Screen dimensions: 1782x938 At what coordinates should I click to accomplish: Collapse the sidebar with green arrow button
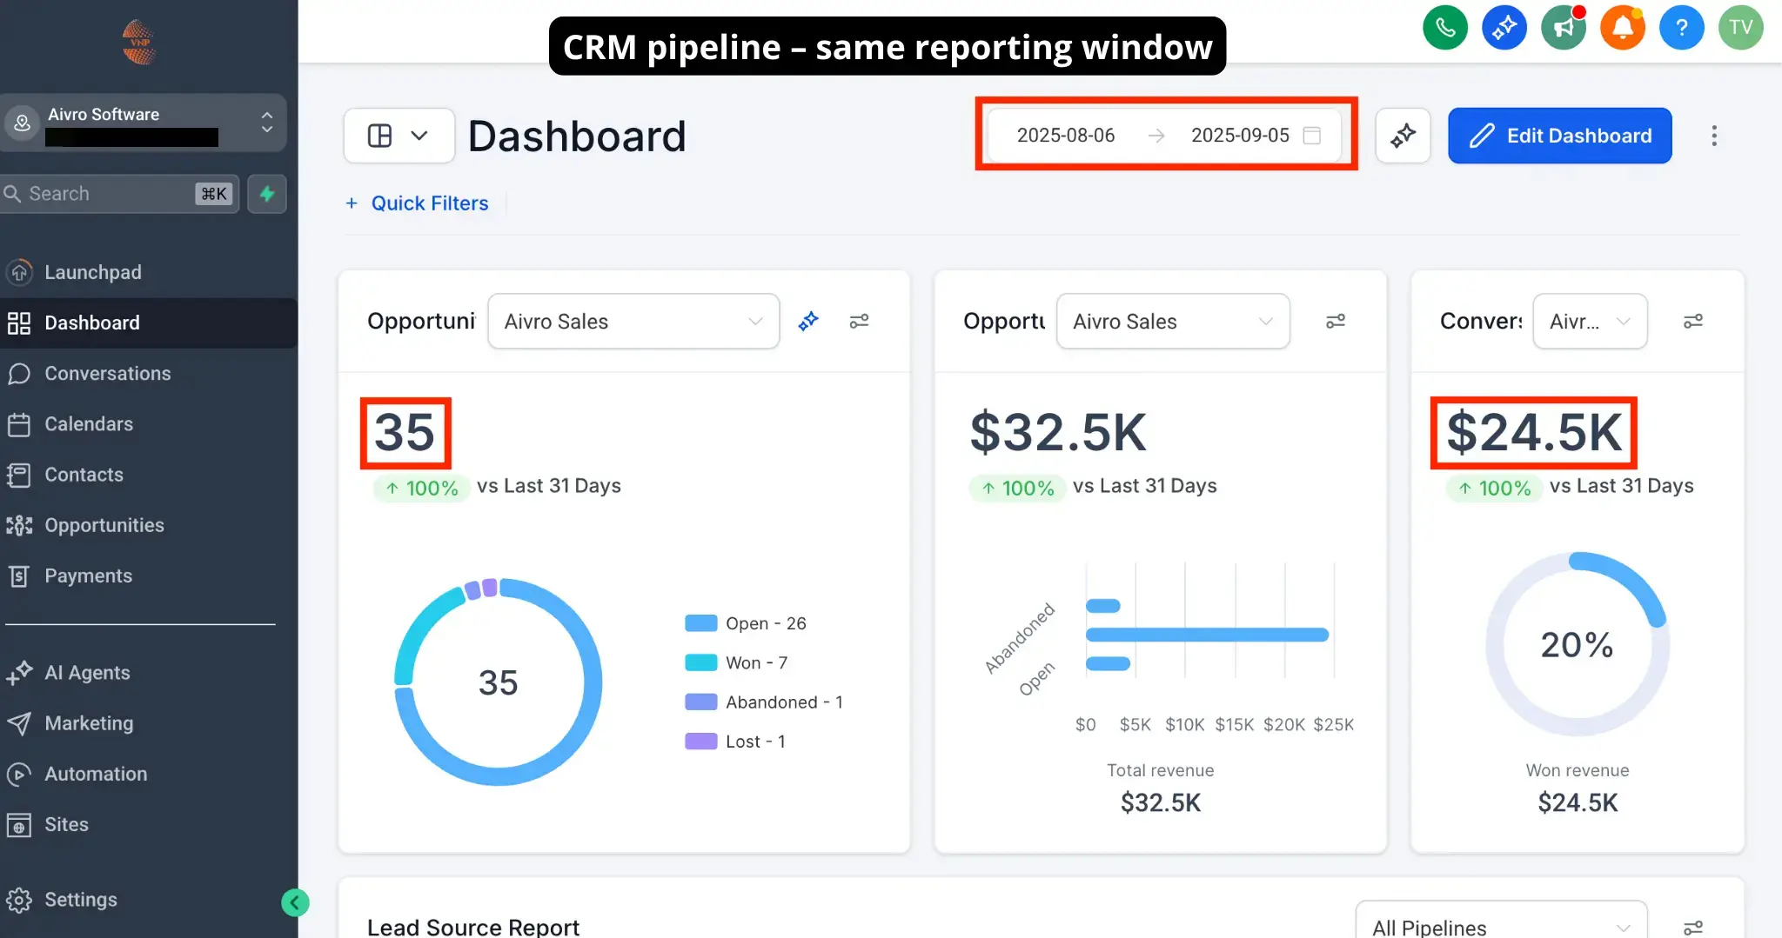click(295, 903)
